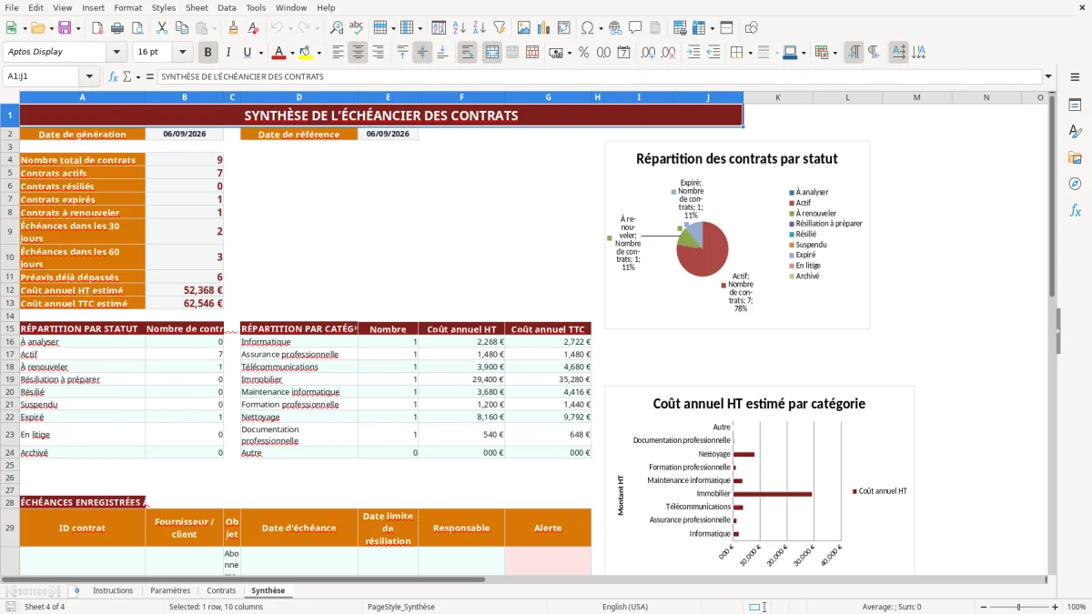Open the File menu
The height and width of the screenshot is (614, 1092).
pyautogui.click(x=11, y=7)
